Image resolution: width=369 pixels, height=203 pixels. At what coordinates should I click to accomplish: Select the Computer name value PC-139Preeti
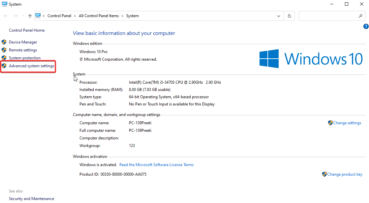(x=140, y=123)
